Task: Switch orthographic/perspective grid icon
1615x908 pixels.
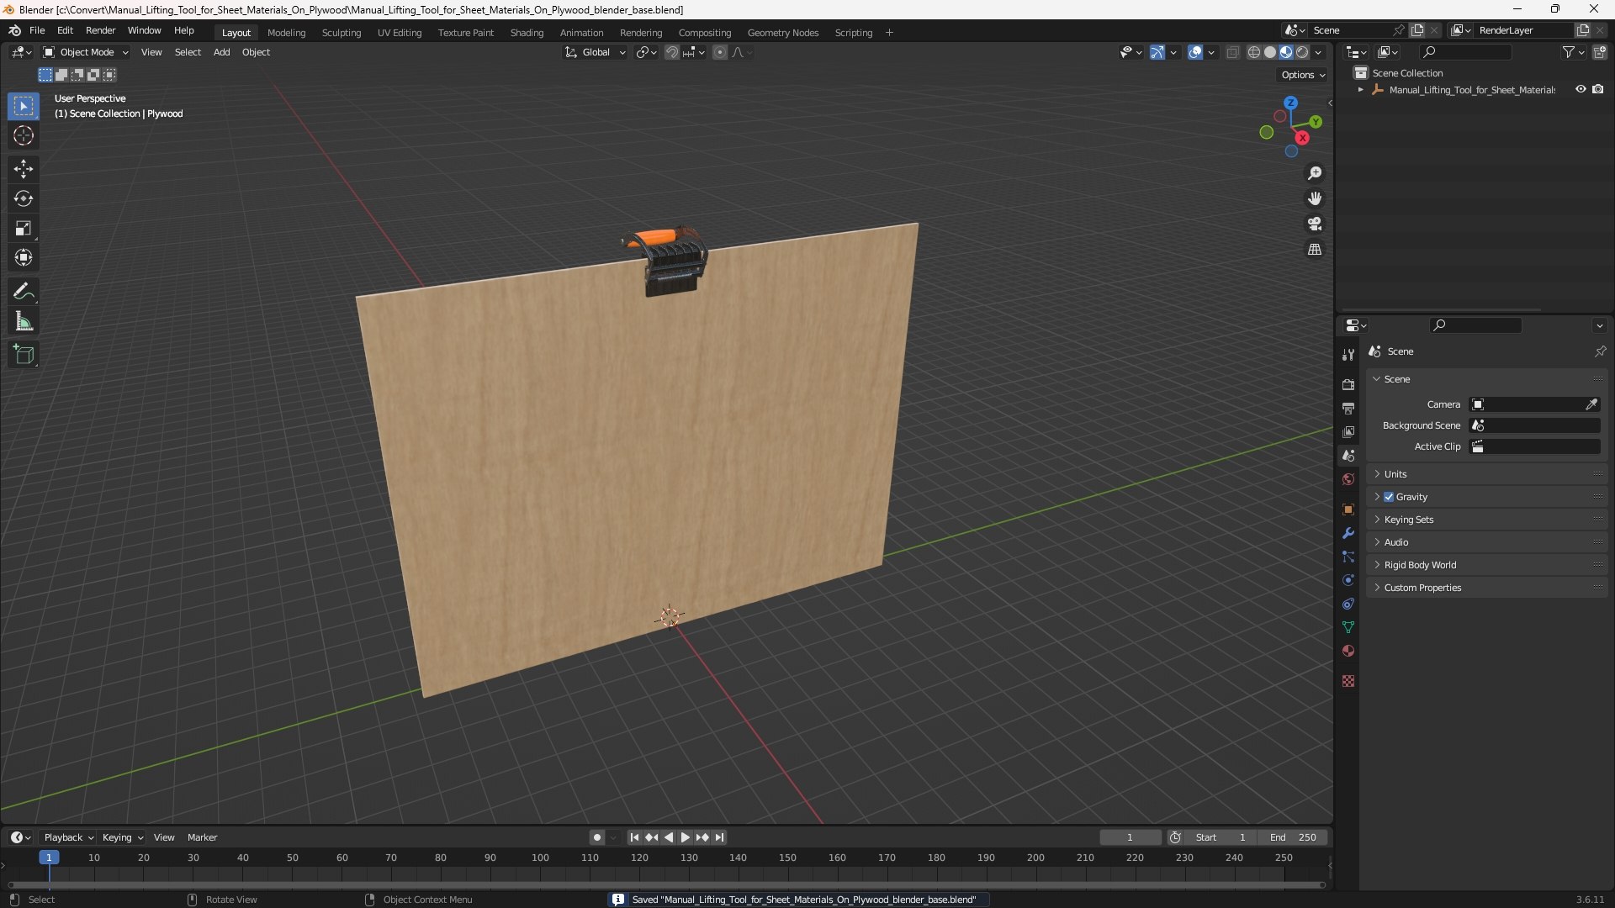Action: pyautogui.click(x=1315, y=250)
